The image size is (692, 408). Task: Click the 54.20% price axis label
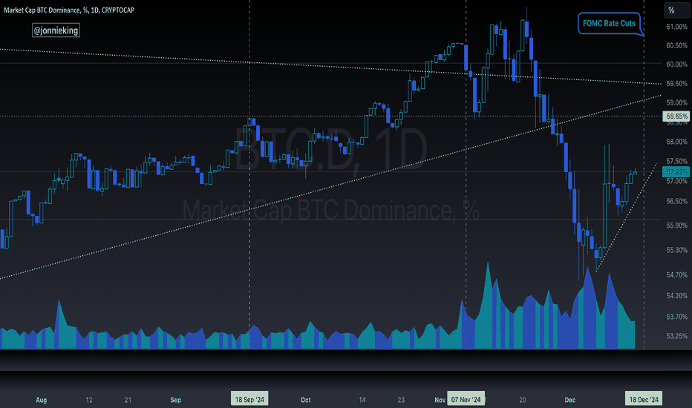pyautogui.click(x=676, y=295)
